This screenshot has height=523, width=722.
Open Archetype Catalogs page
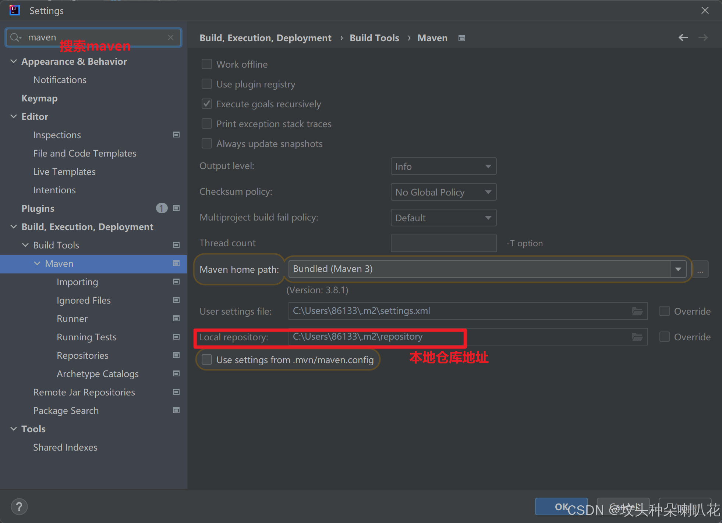pyautogui.click(x=98, y=374)
